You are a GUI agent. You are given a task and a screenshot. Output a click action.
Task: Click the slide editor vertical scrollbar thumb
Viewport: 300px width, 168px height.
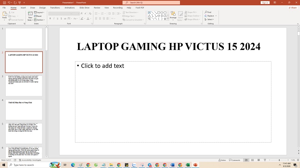pyautogui.click(x=298, y=33)
